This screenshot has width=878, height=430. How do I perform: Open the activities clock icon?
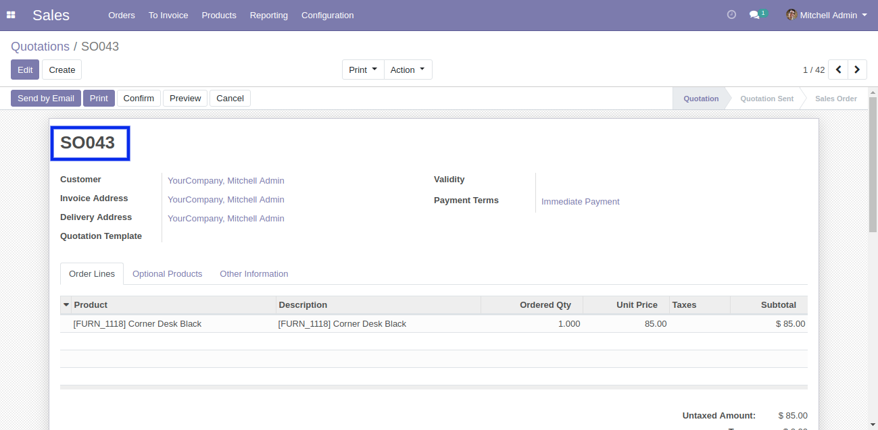pyautogui.click(x=731, y=15)
